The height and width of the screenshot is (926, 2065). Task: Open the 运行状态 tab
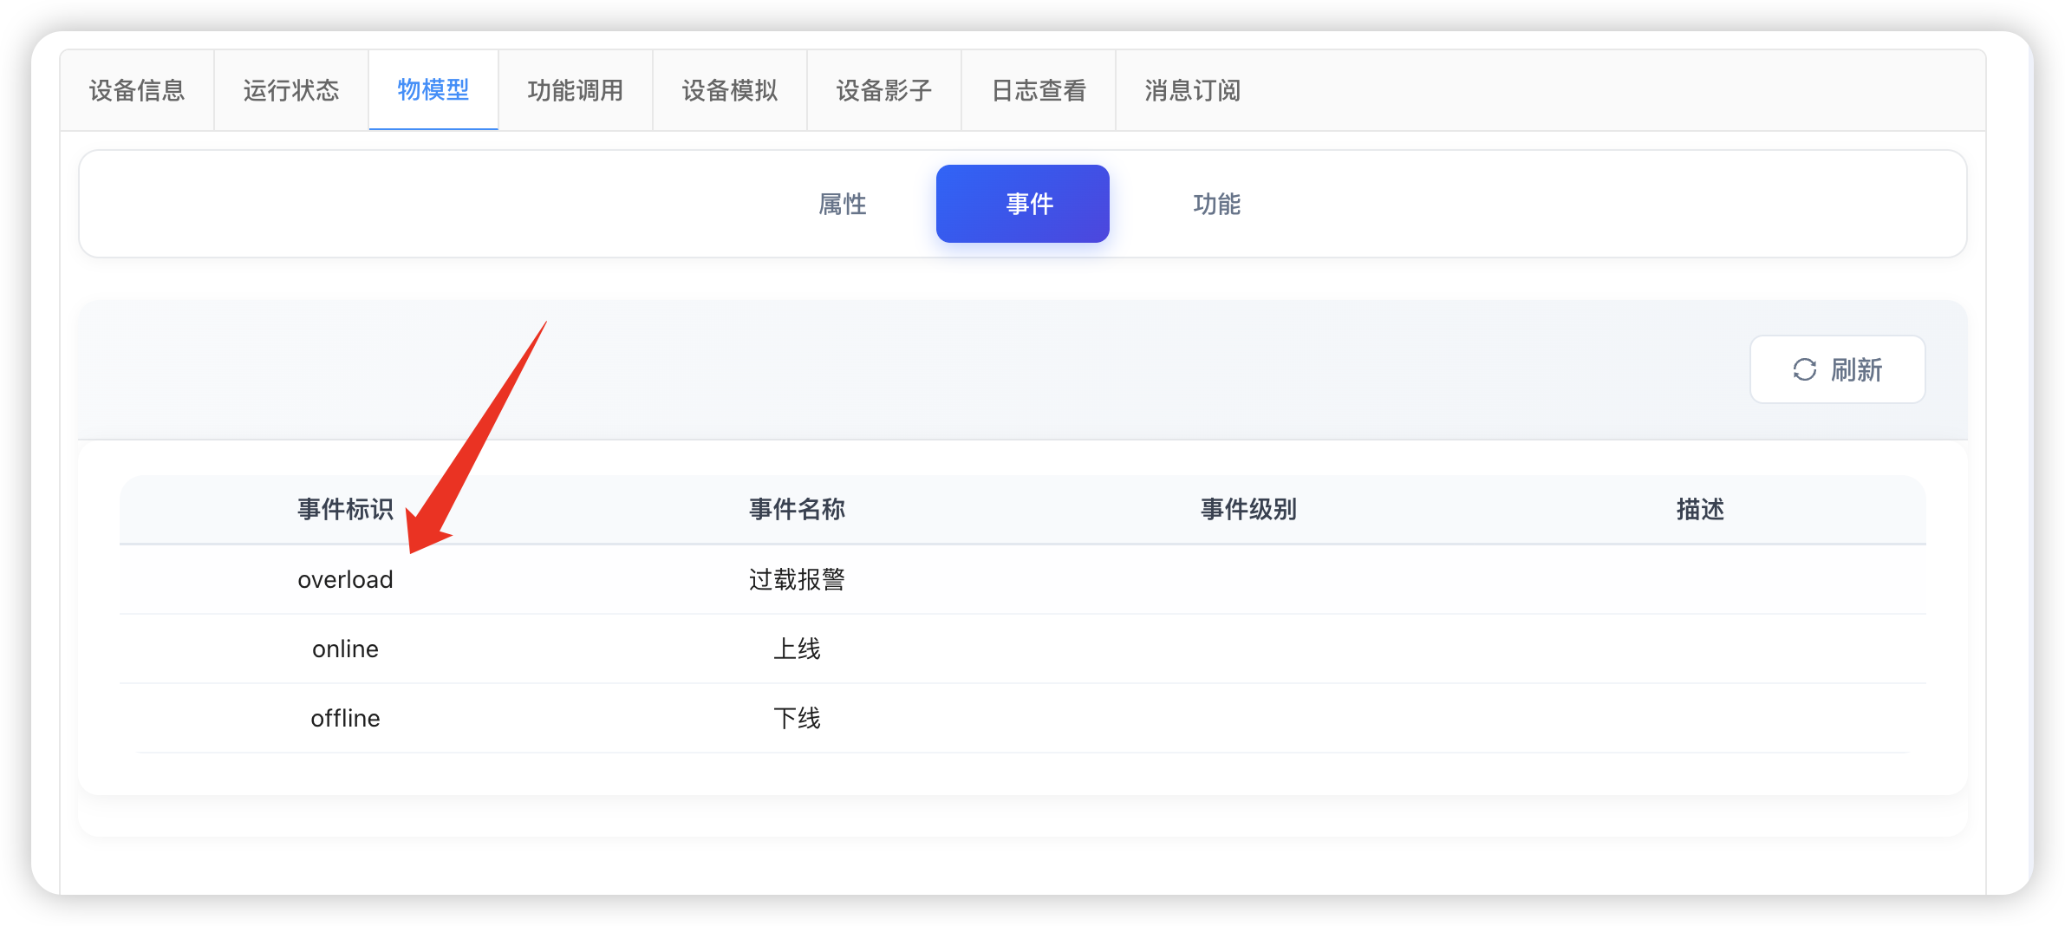[290, 90]
